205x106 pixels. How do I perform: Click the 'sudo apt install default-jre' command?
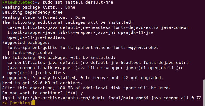[x=78, y=2]
